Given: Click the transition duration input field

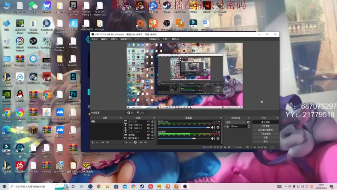Looking at the screenshot, I should coord(238,126).
